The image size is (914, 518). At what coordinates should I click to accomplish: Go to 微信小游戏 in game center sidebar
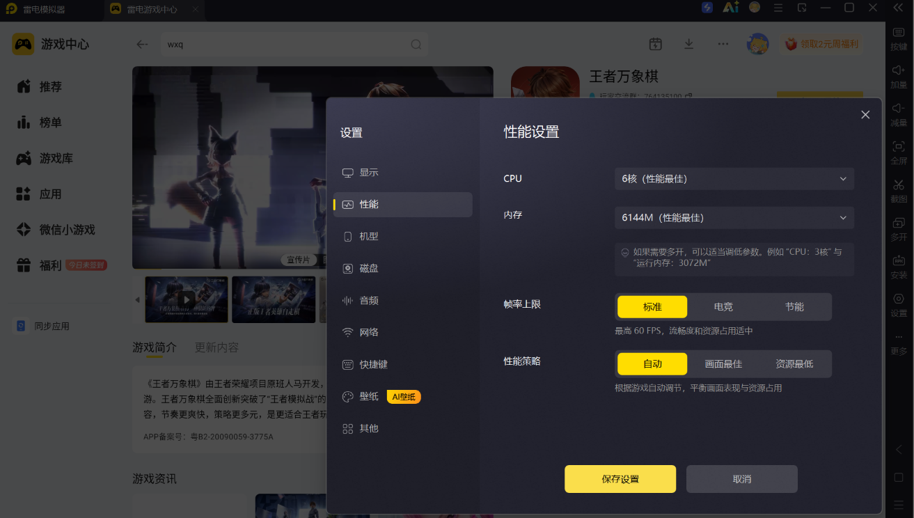tap(56, 230)
